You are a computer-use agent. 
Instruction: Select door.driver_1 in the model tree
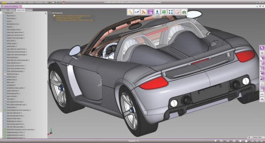tap(11, 41)
